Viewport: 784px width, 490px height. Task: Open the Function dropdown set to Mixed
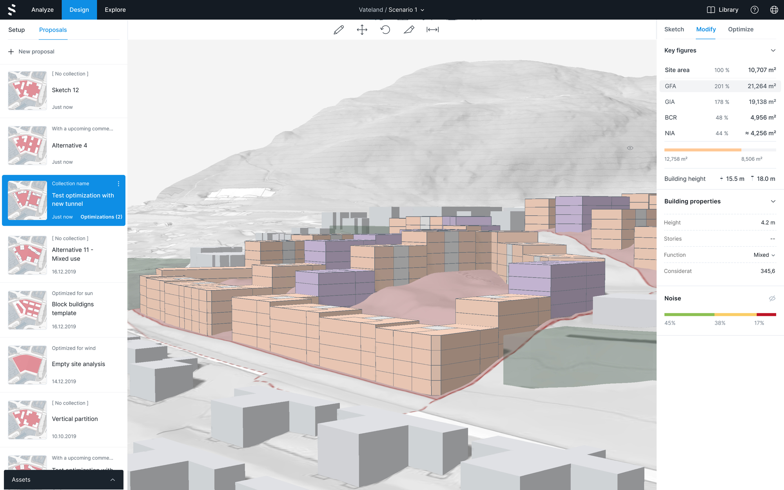click(x=764, y=255)
